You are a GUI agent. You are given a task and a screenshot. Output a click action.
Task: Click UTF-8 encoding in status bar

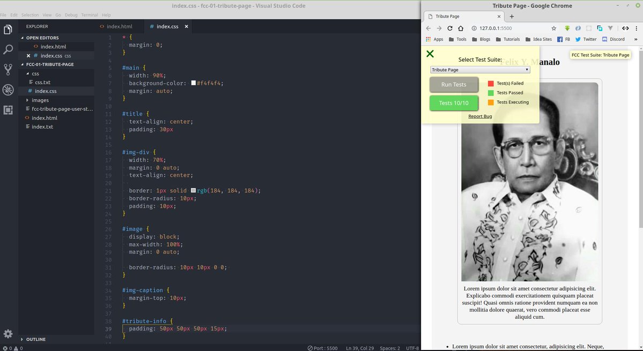[412, 348]
